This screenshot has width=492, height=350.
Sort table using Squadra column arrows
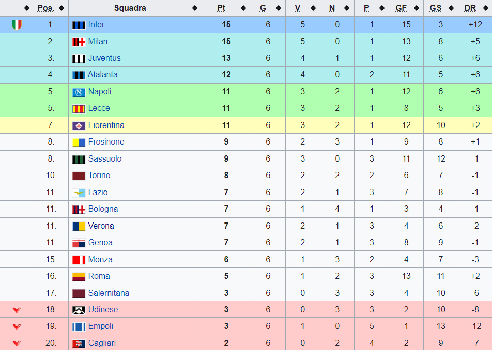195,8
